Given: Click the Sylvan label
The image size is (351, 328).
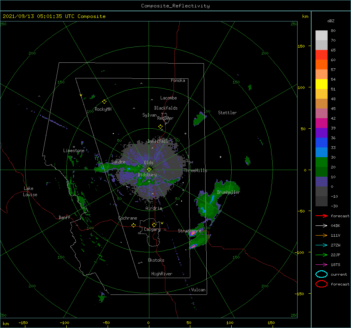Looking at the screenshot, I should 149,115.
